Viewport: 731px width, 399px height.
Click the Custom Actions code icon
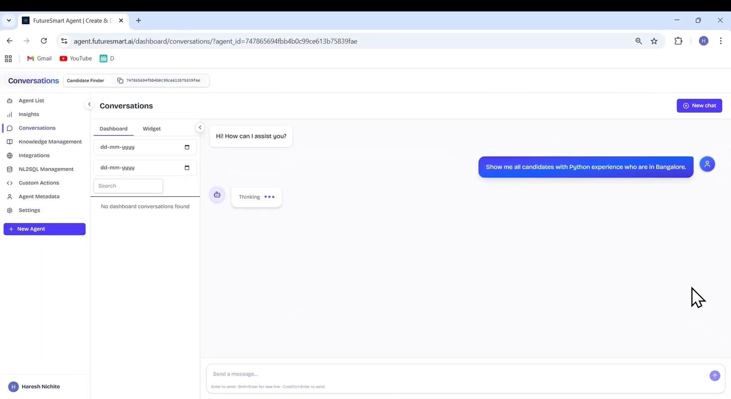(x=10, y=183)
